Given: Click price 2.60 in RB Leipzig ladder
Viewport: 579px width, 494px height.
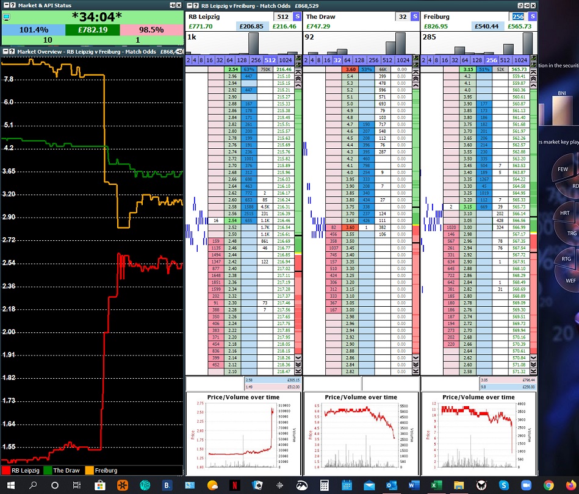Looking at the screenshot, I should click(x=232, y=200).
